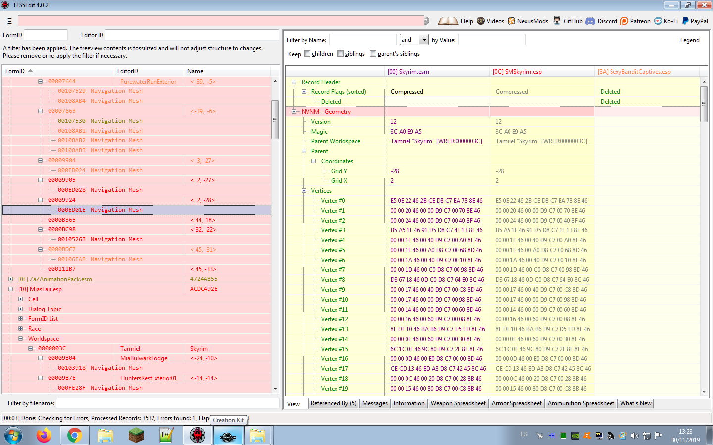
Task: Collapse the Coordinates node
Action: (313, 161)
